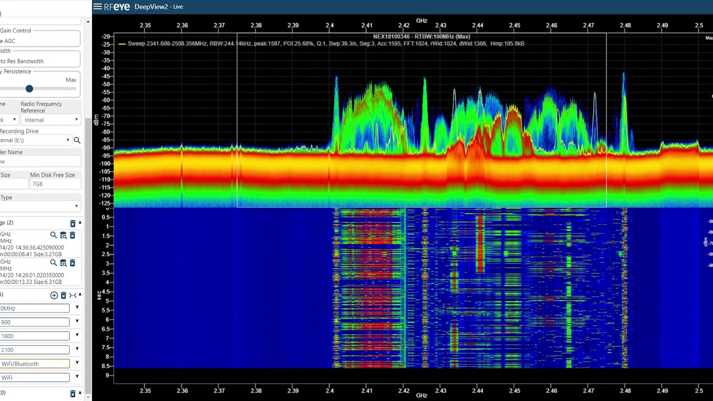Collapse the recordings (2) section
The height and width of the screenshot is (401, 713).
[x=80, y=223]
